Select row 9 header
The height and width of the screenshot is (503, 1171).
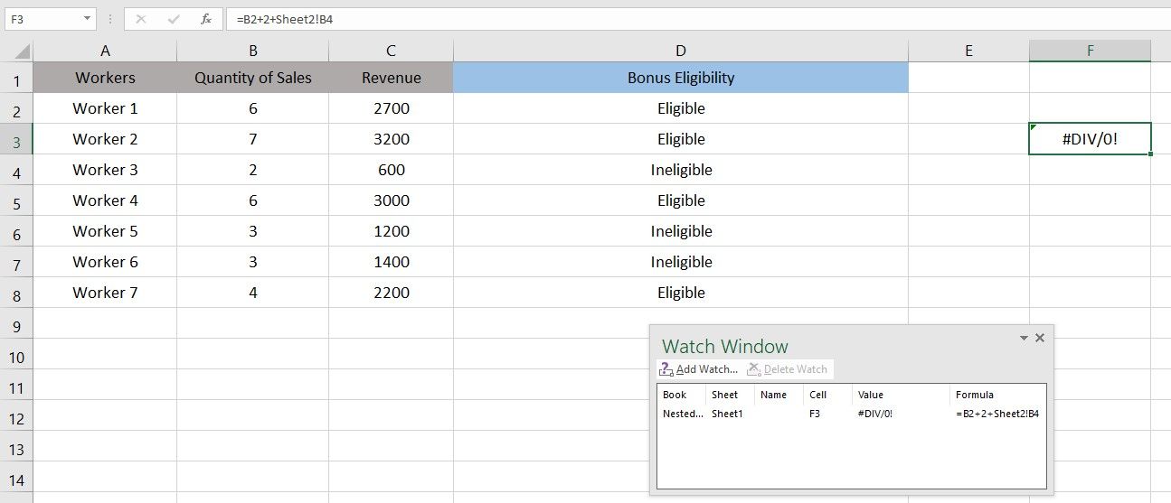click(x=16, y=326)
